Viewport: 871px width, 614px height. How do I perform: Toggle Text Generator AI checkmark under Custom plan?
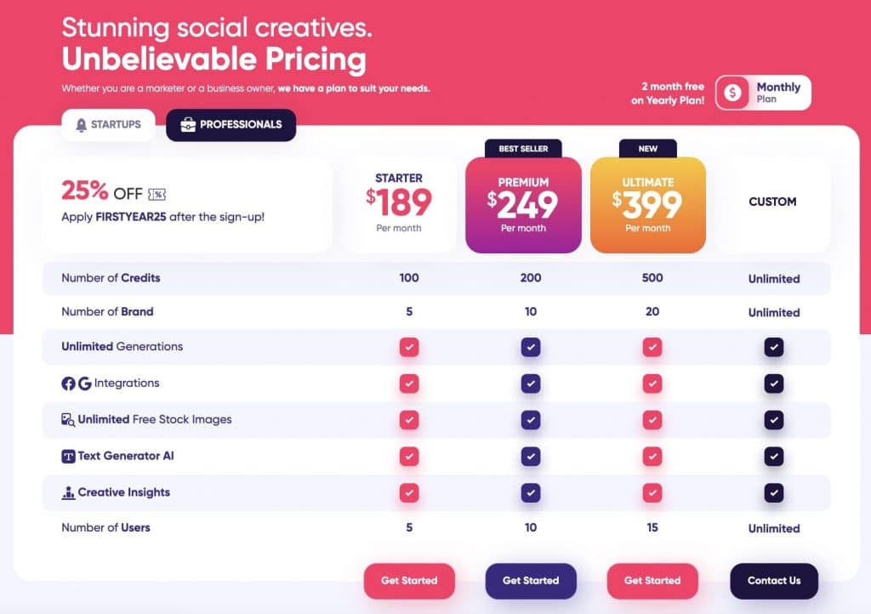(773, 456)
